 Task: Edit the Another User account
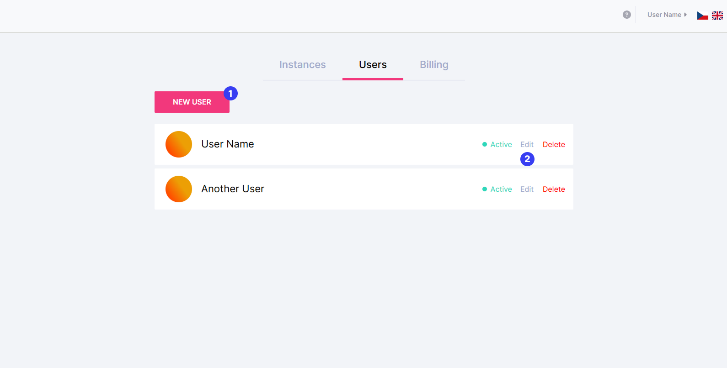pyautogui.click(x=527, y=189)
